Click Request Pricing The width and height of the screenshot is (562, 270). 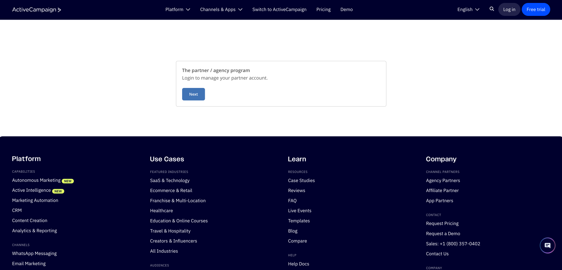pyautogui.click(x=442, y=224)
